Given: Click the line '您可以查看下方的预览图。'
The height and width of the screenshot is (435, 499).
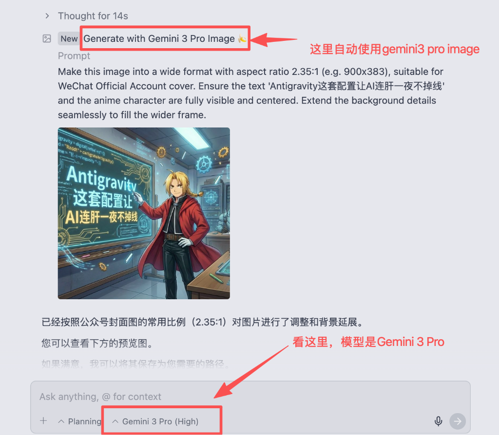Looking at the screenshot, I should 98,343.
